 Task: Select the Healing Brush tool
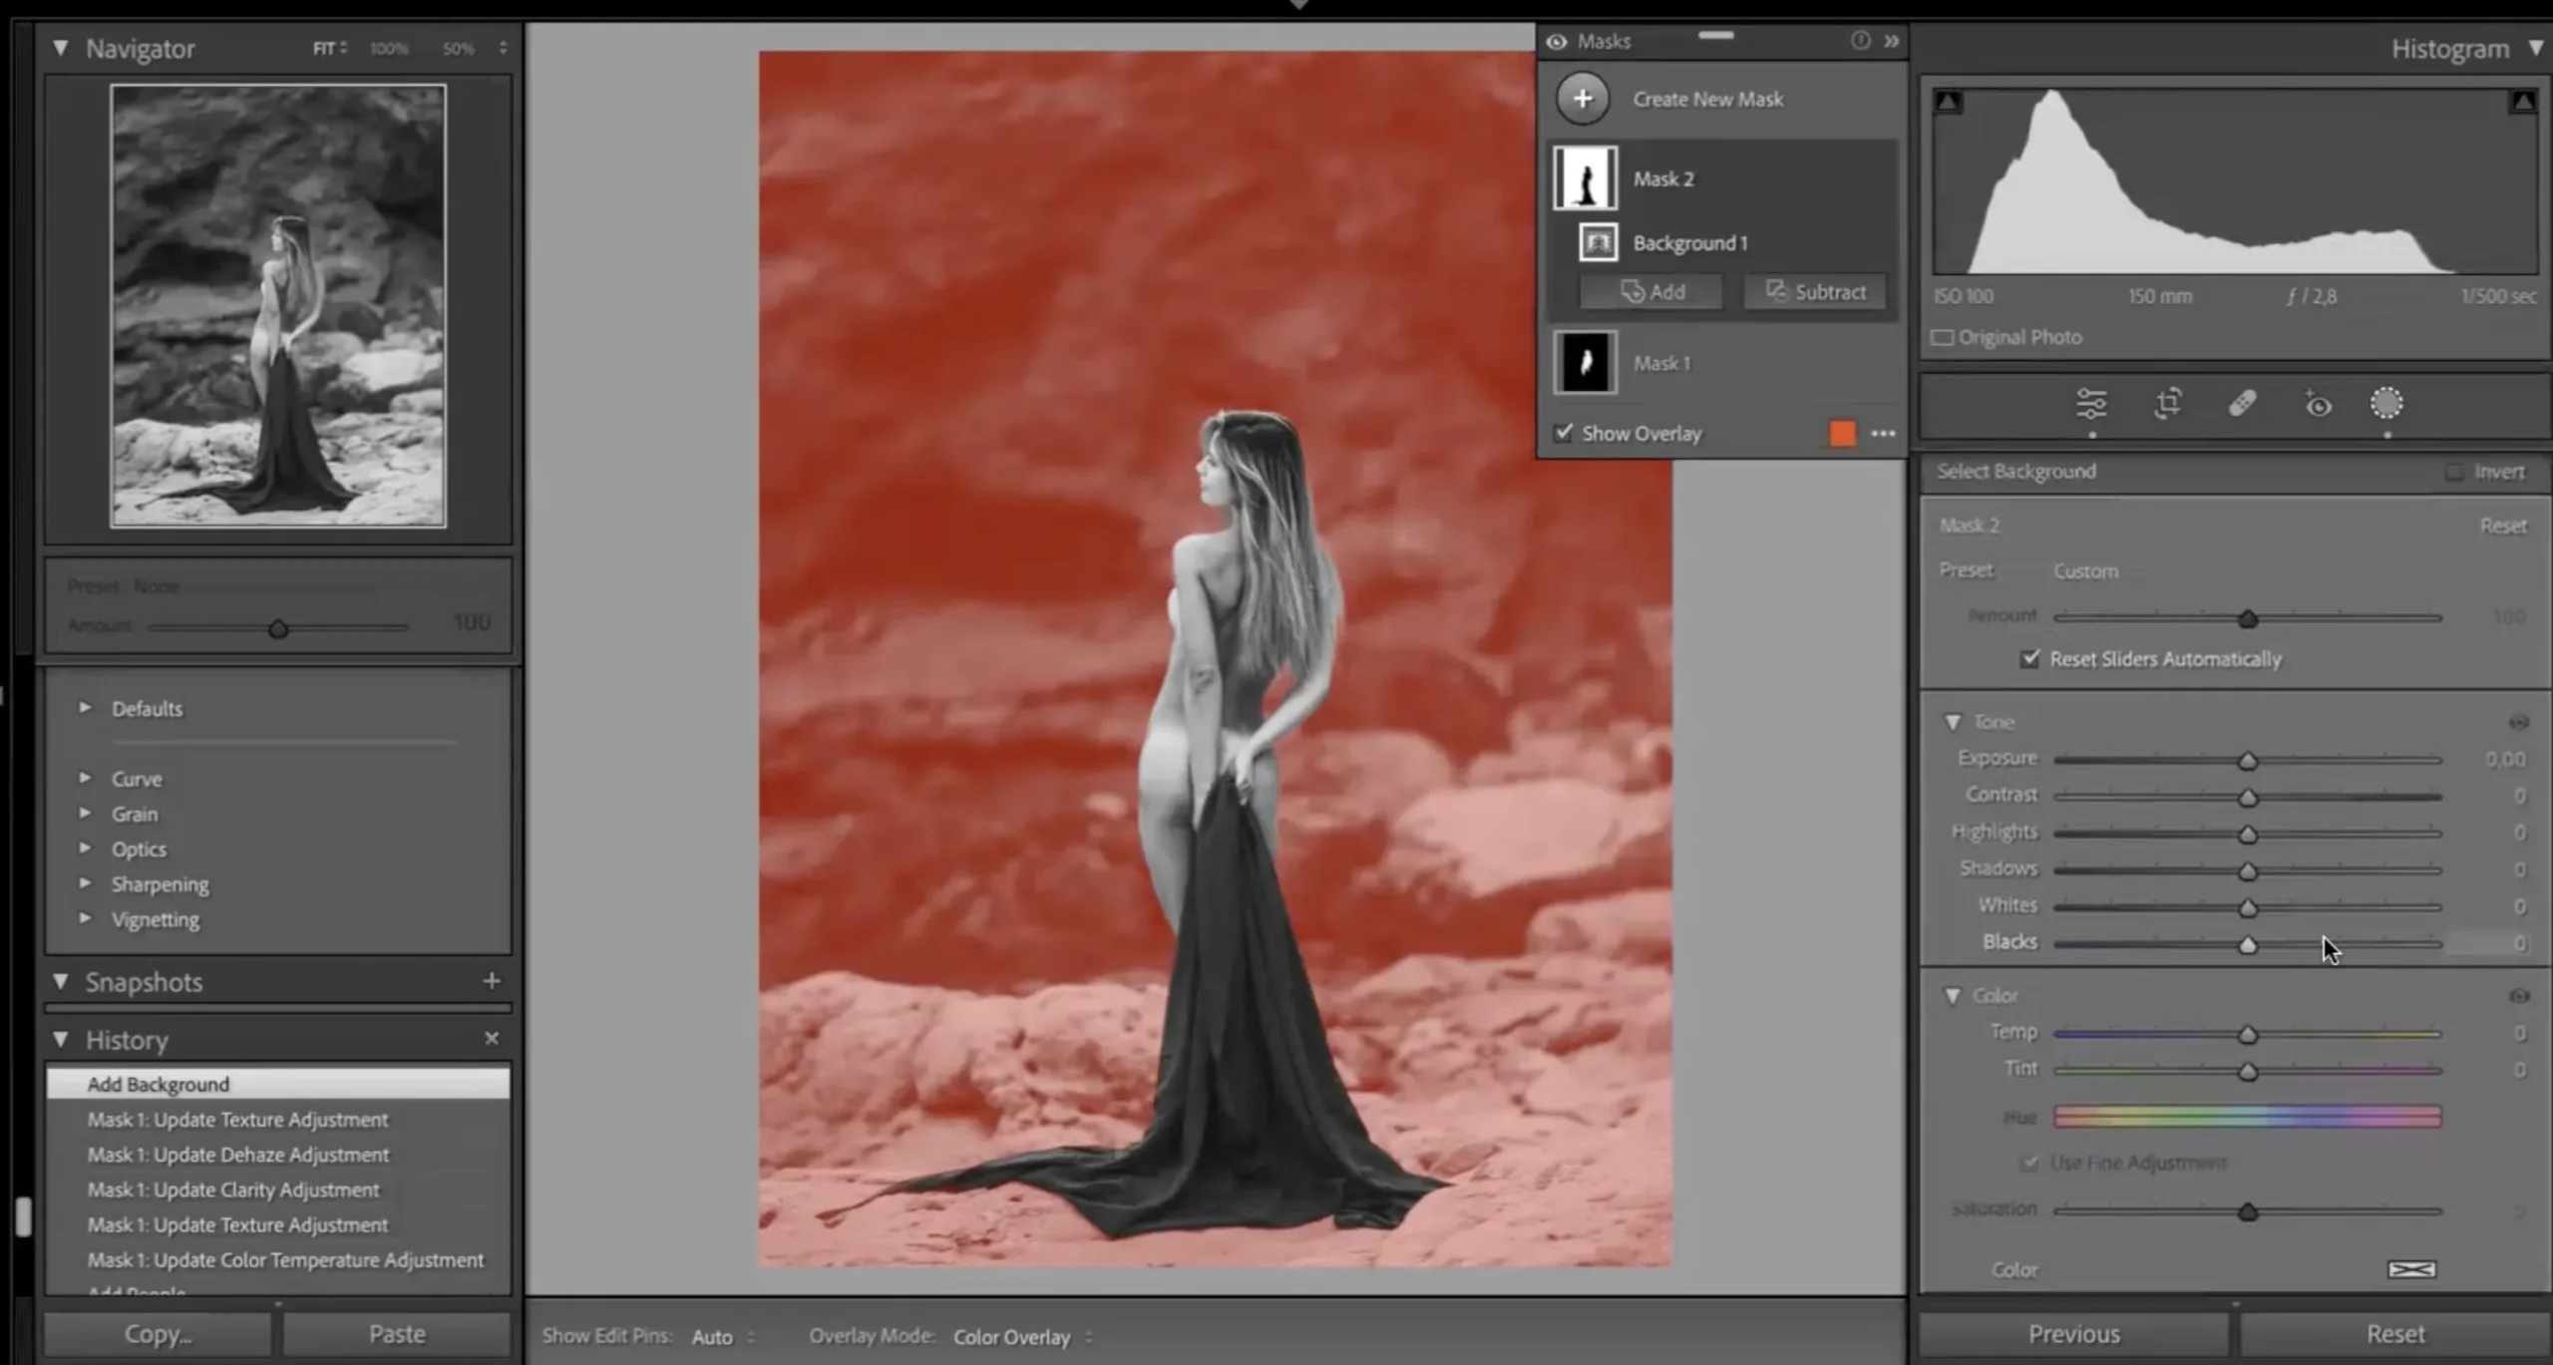coord(2243,404)
